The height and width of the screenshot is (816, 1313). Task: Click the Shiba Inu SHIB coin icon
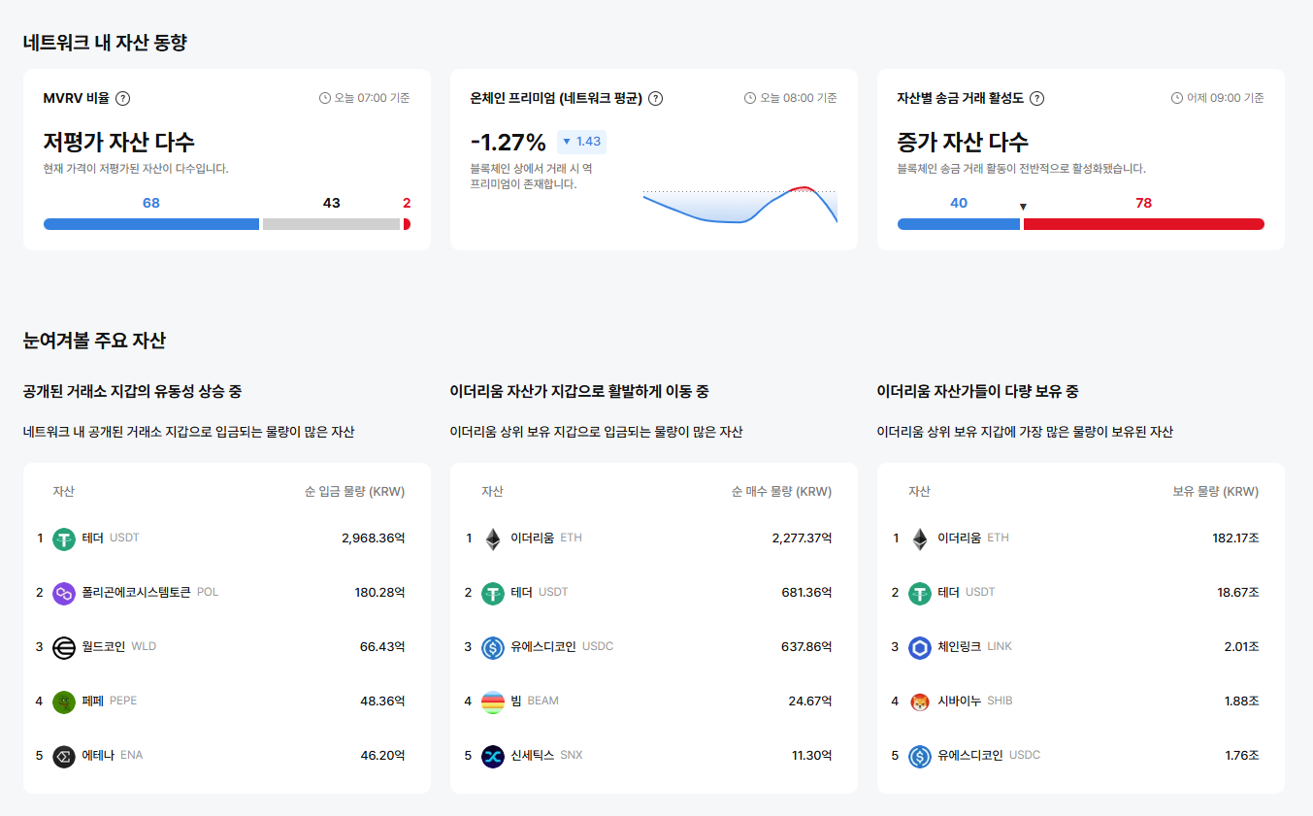[x=920, y=701]
